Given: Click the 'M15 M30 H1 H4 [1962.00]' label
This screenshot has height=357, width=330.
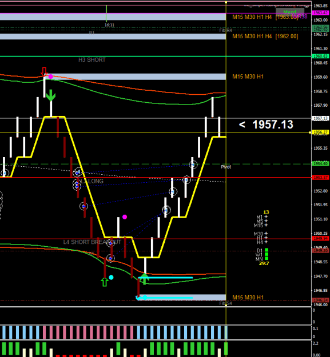Looking at the screenshot, I should [265, 36].
